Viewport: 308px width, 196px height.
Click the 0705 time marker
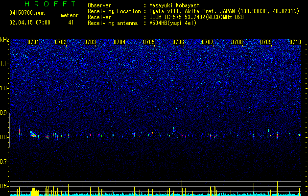click(x=149, y=42)
